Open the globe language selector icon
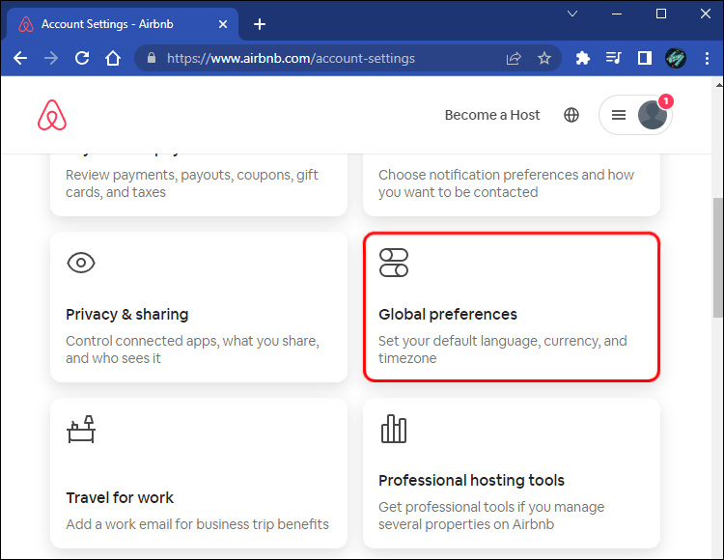724x560 pixels. pyautogui.click(x=571, y=115)
